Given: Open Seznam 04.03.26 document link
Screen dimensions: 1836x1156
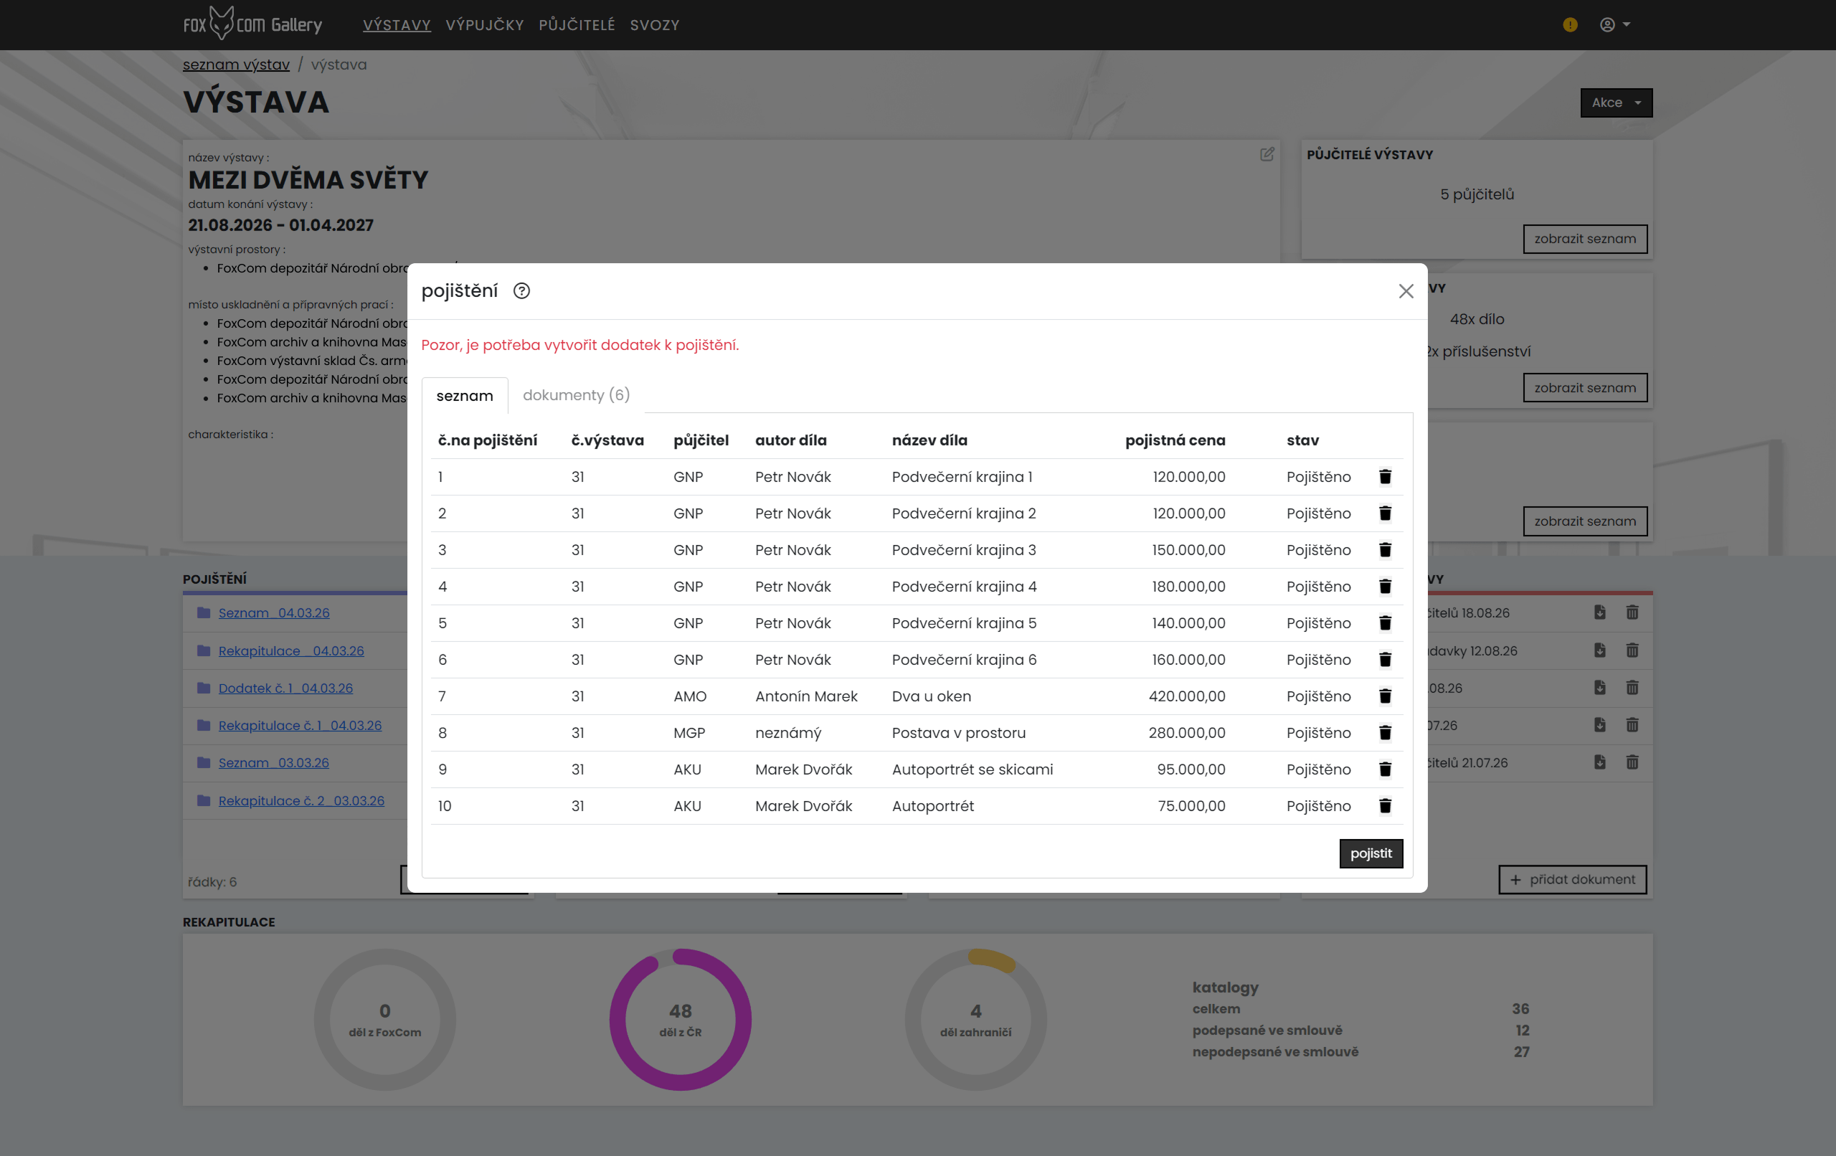Looking at the screenshot, I should click(x=274, y=612).
